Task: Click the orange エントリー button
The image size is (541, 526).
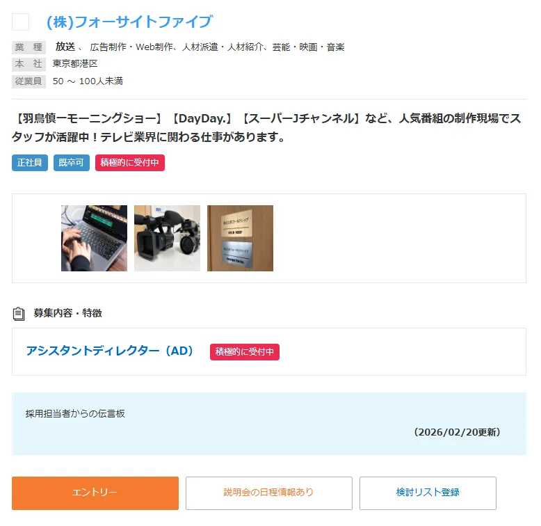Action: click(95, 493)
